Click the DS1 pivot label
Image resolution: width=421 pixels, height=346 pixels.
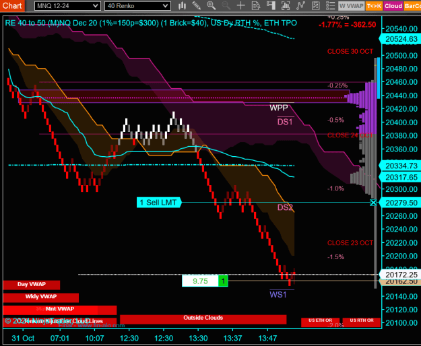point(285,122)
